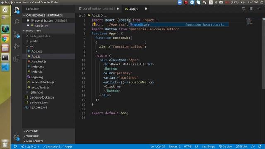Viewport: 265px width, 149px height.
Task: Click the lightbulb quick fix icon
Action: pos(94,24)
